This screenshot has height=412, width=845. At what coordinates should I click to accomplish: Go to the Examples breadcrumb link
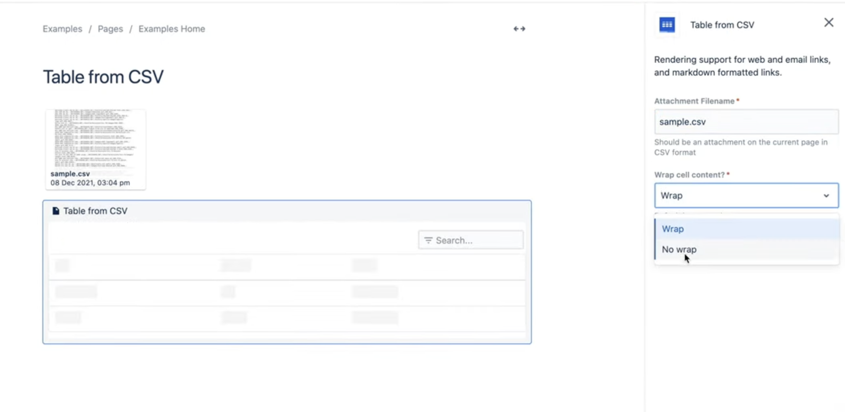[x=62, y=29]
